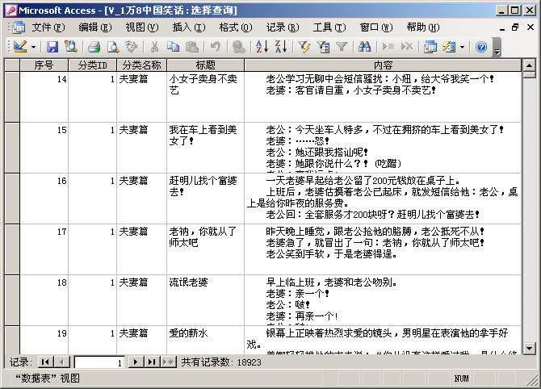The width and height of the screenshot is (541, 389).
Task: Click the vertical scrollbar thumb
Action: click(529, 74)
